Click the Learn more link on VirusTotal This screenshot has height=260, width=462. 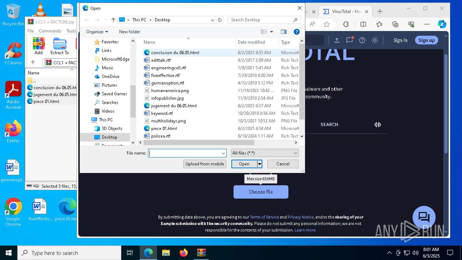(305, 230)
